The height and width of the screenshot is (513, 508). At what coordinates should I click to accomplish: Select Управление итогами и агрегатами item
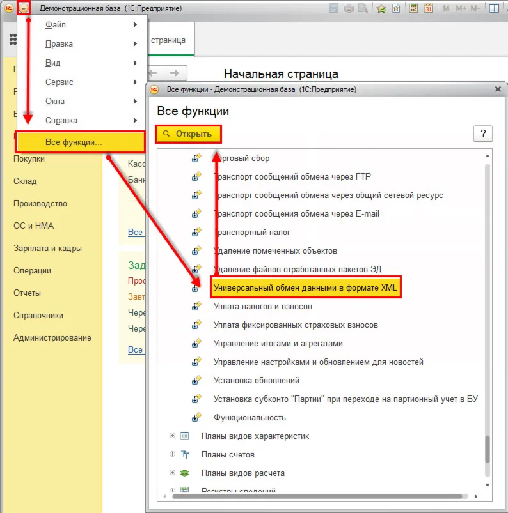tap(278, 344)
